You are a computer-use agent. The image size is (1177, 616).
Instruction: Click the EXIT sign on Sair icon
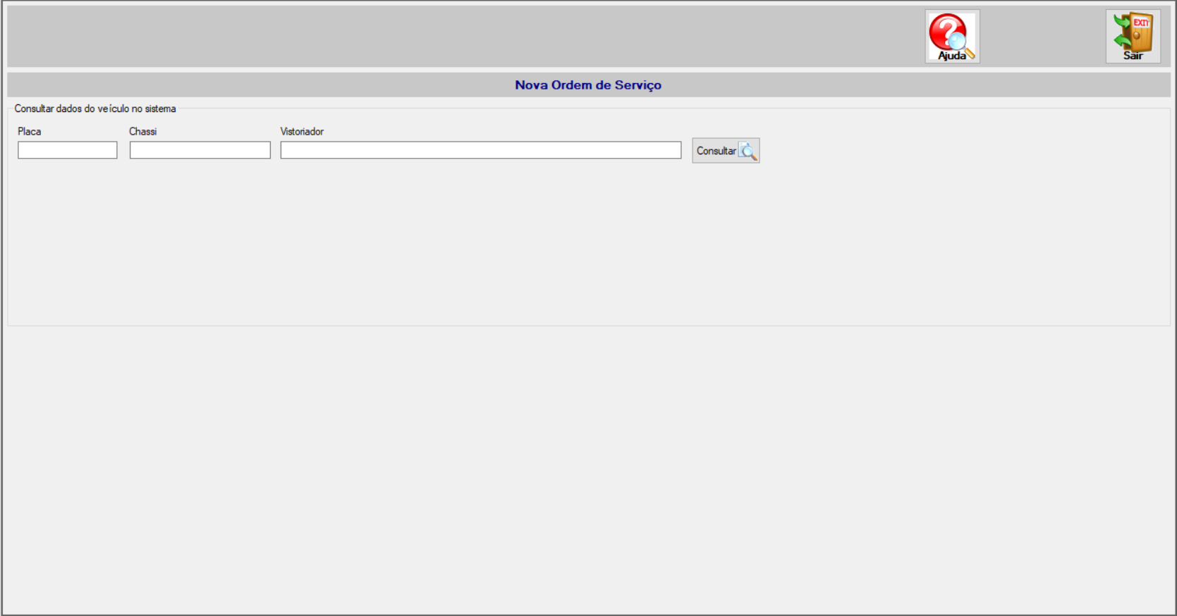coord(1141,23)
